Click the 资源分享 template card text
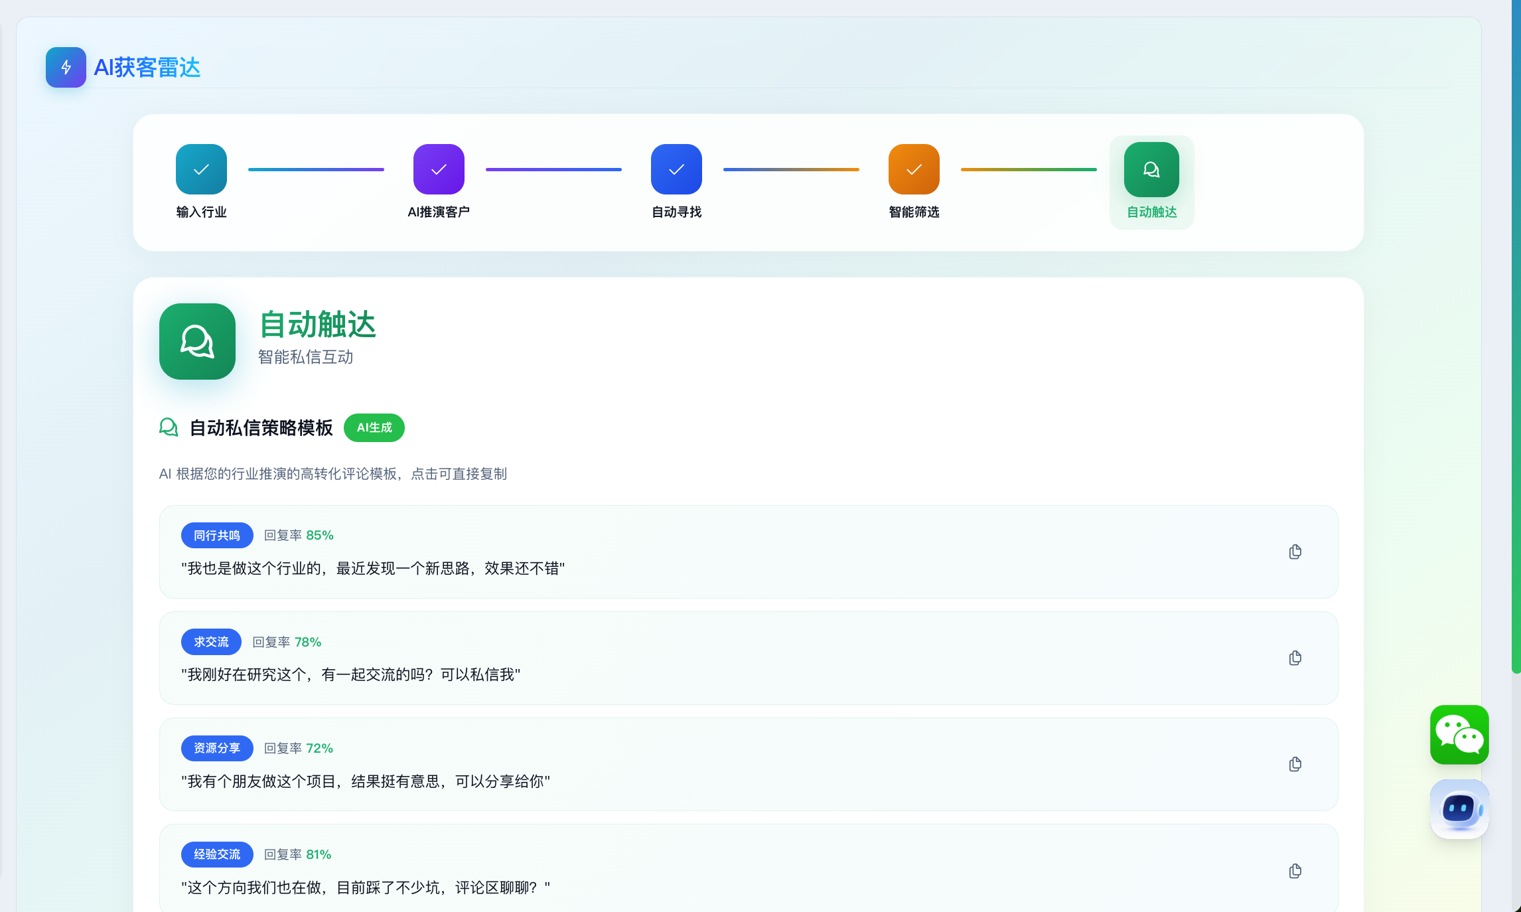The height and width of the screenshot is (912, 1521). pos(366,781)
